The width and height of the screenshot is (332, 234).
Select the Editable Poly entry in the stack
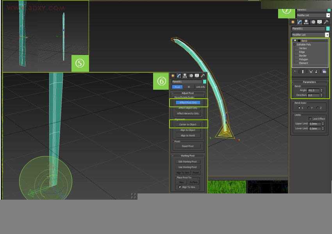[304, 44]
